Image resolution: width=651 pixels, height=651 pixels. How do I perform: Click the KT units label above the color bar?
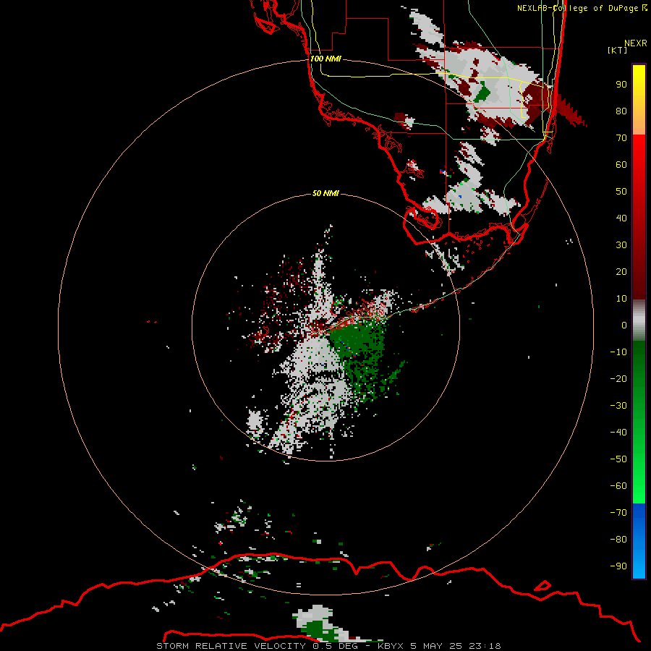(618, 50)
